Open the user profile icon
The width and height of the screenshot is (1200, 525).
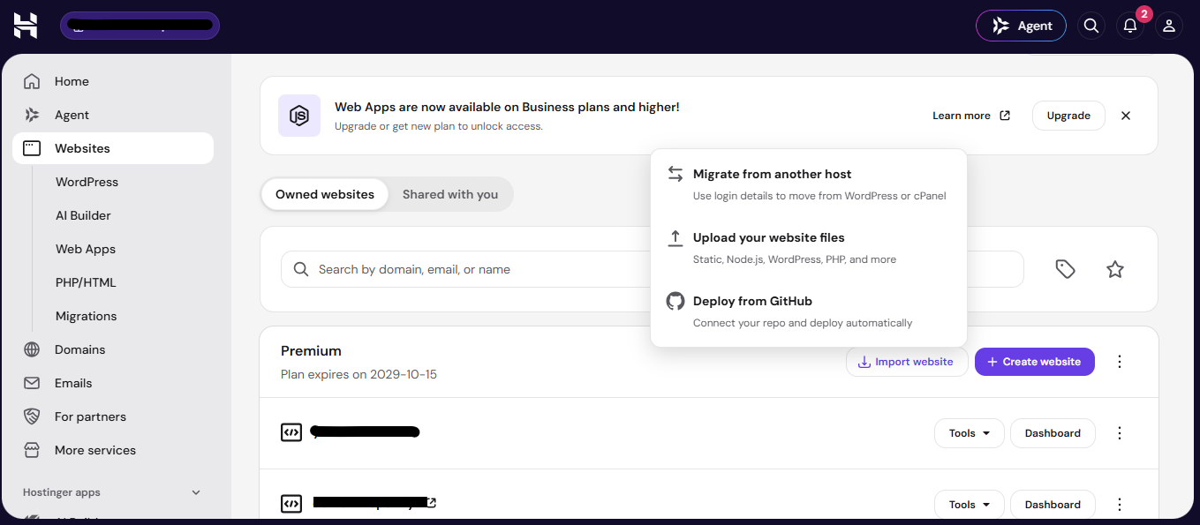coord(1169,26)
